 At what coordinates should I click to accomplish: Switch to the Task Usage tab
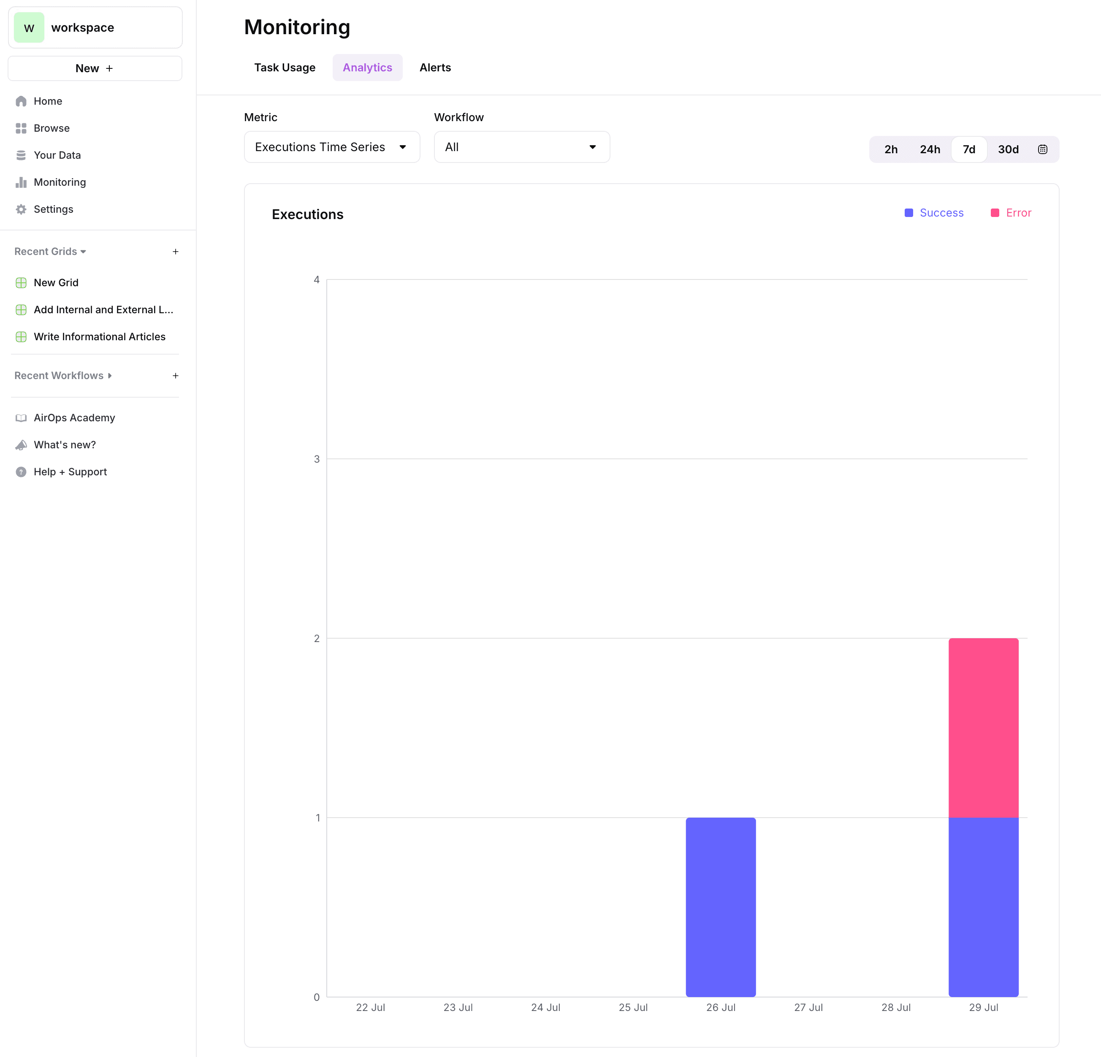pyautogui.click(x=284, y=68)
